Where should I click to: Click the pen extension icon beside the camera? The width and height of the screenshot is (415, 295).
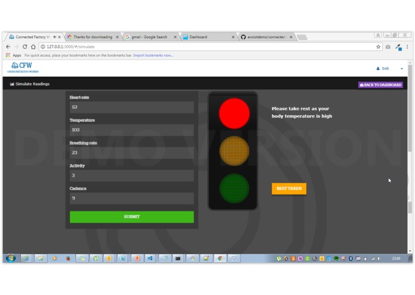click(x=398, y=47)
